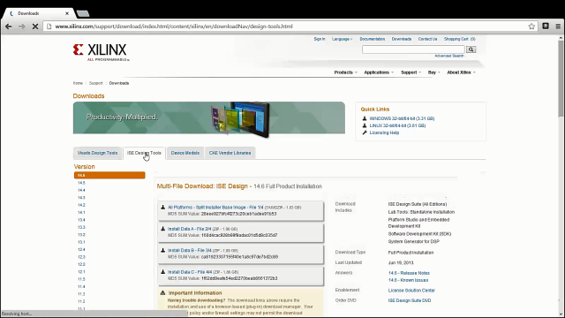This screenshot has height=318, width=565.
Task: Switch to Vivado Design Tools tab
Action: (x=97, y=153)
